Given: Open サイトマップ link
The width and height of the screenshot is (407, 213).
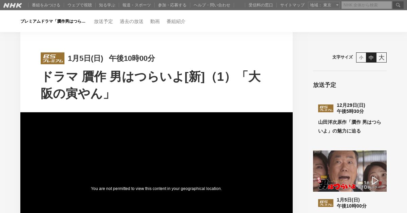Looking at the screenshot, I should (x=292, y=5).
